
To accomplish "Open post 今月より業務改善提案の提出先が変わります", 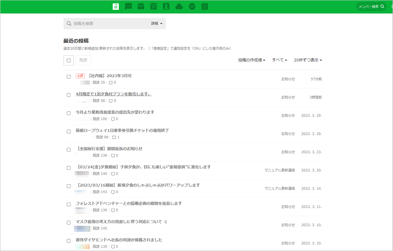I will coord(115,112).
